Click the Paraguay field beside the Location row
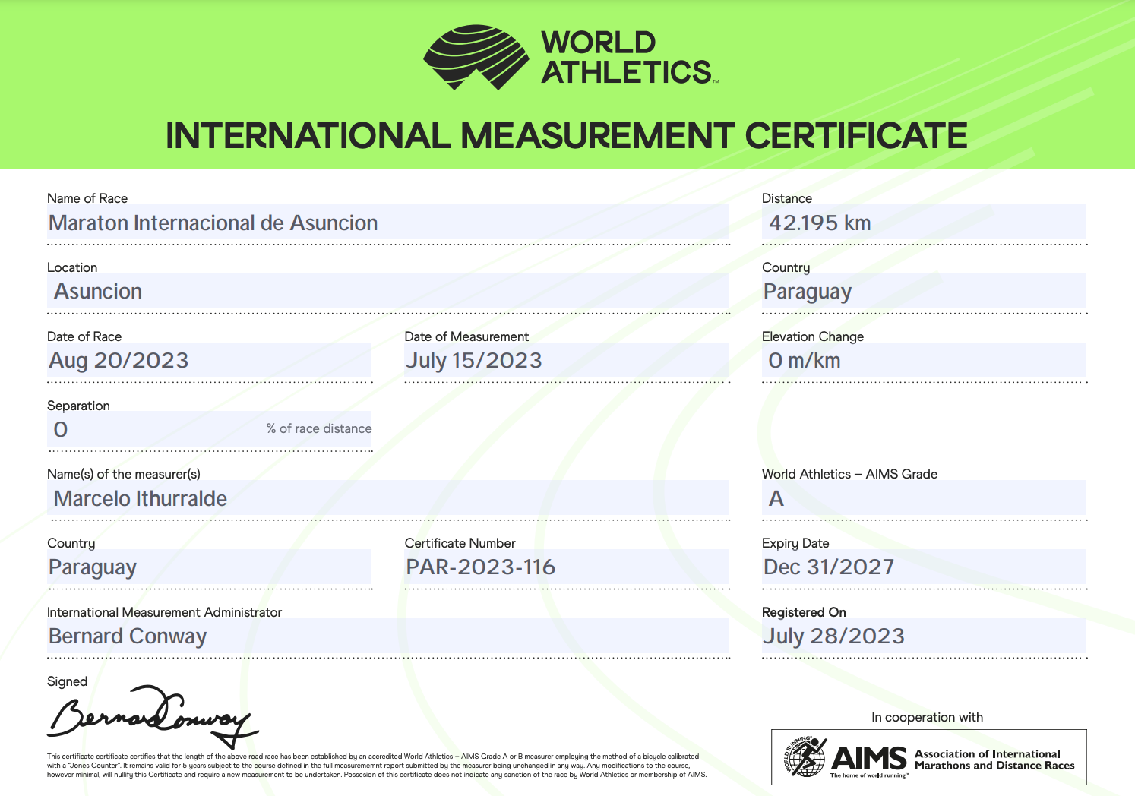Viewport: 1135px width, 796px height. [x=924, y=292]
